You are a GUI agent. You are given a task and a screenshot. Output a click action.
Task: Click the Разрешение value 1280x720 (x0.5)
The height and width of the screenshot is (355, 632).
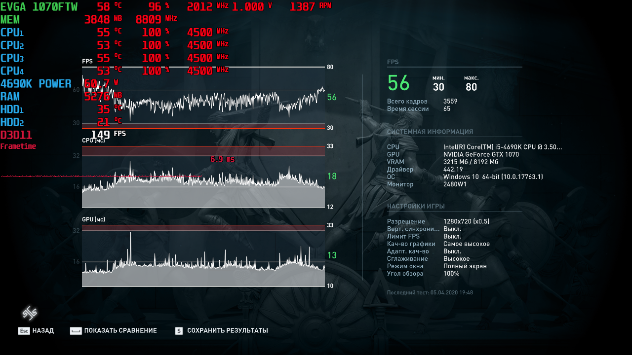tap(466, 221)
